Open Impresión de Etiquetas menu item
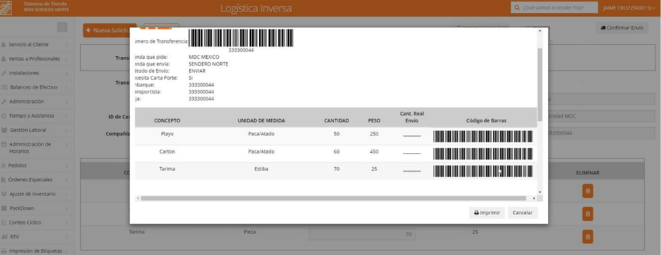This screenshot has height=255, width=661. (35, 251)
